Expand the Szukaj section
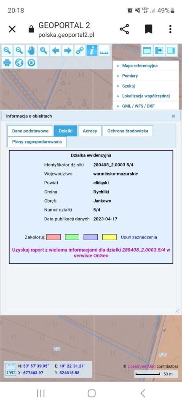The image size is (182, 406). click(x=146, y=86)
